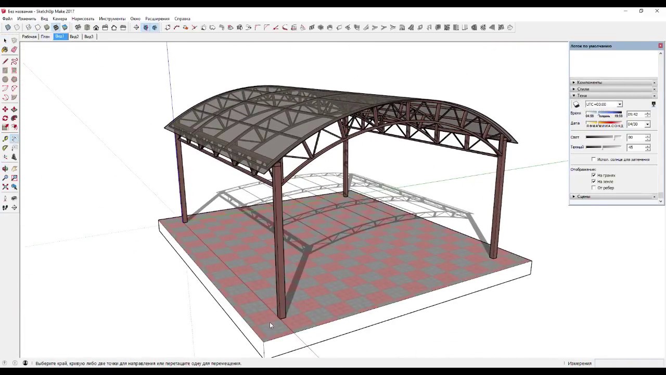Adjust the Время time slider

(604, 113)
